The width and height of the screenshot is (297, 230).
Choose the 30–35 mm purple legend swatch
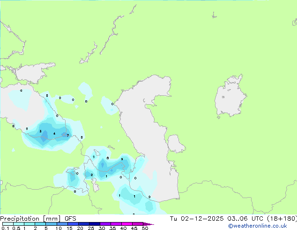pyautogui.click(x=105, y=224)
